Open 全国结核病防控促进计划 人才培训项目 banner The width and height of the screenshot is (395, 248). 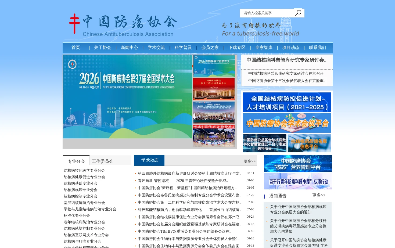[x=287, y=102]
